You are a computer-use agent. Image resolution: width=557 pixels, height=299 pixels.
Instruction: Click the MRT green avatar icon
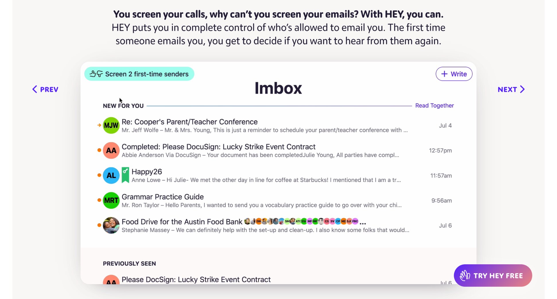[111, 200]
